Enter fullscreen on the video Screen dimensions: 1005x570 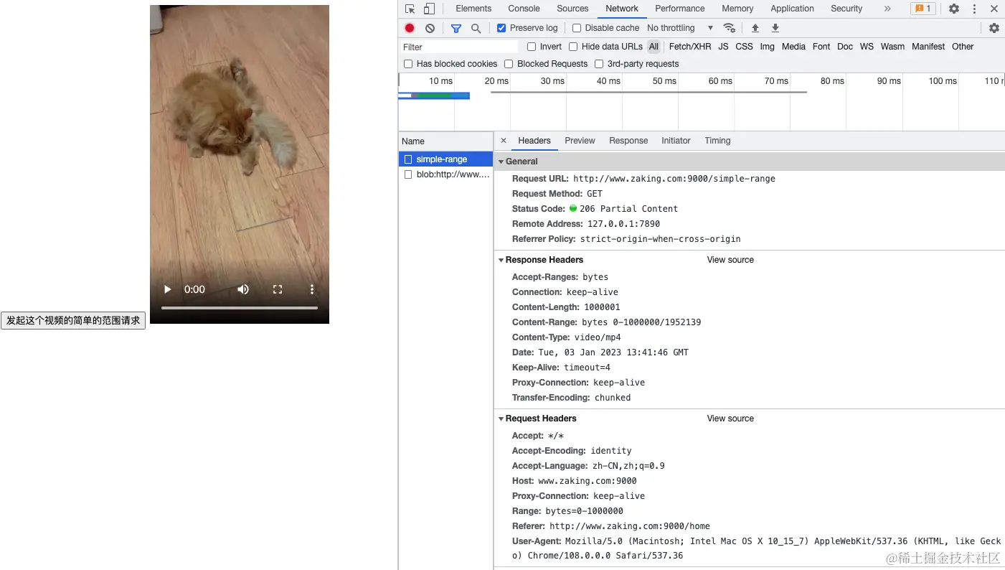pos(278,289)
